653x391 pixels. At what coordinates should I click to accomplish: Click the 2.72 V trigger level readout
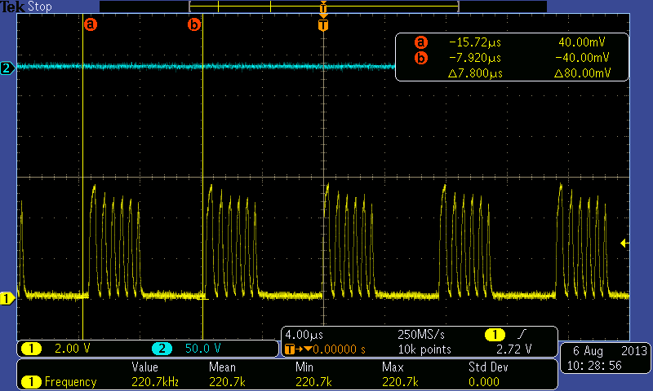pos(514,349)
